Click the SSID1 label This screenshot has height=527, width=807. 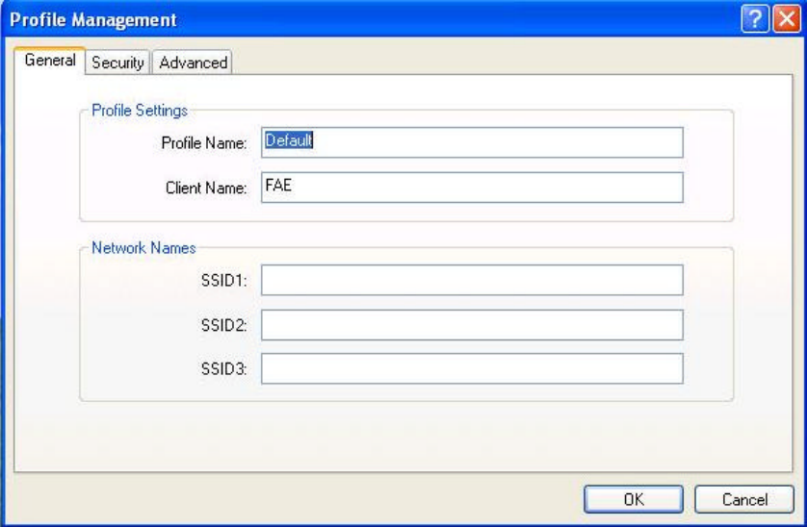pyautogui.click(x=223, y=281)
